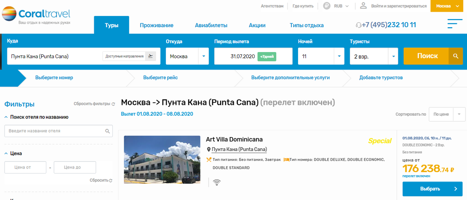Image resolution: width=467 pixels, height=200 pixels.
Task: Click the Агентствам link
Action: tap(272, 6)
